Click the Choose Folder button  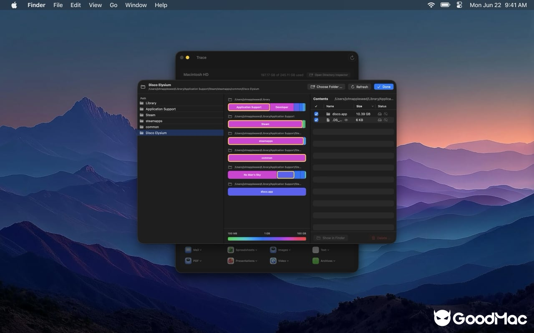(326, 87)
